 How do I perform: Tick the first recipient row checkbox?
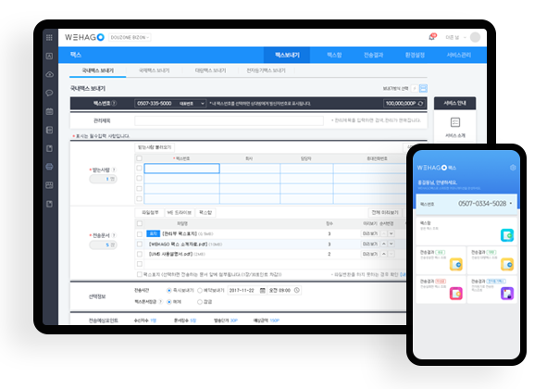139,168
